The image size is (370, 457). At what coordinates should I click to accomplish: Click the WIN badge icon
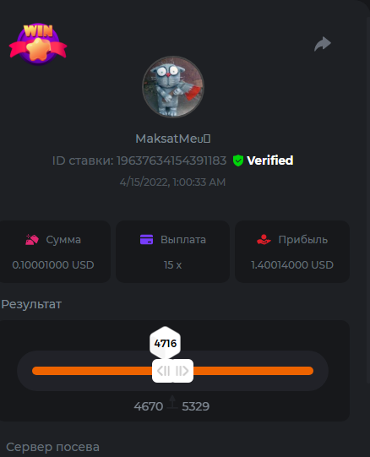38,44
